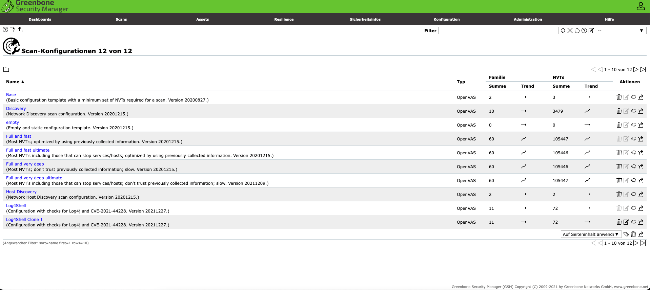The width and height of the screenshot is (650, 290).
Task: Clear the filter with X icon
Action: [x=570, y=31]
